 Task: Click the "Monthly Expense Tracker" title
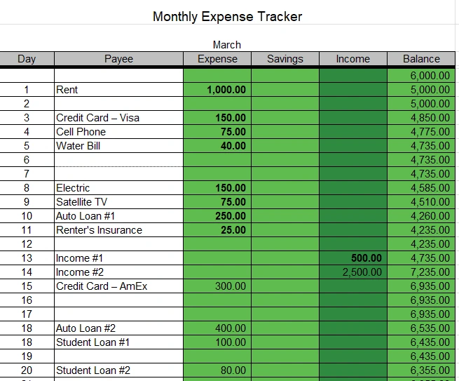pos(228,16)
